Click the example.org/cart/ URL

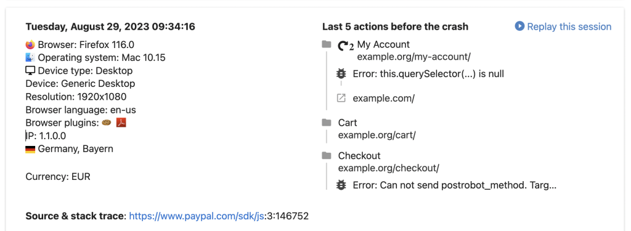tap(377, 135)
